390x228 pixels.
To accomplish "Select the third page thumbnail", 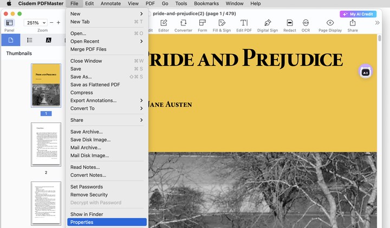I will coord(46,204).
